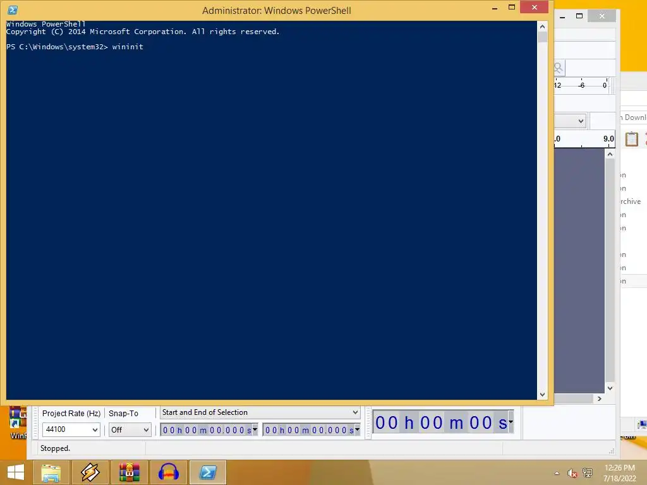Screen dimensions: 647x485
Task: Minimize the Audacity window
Action: point(562,16)
